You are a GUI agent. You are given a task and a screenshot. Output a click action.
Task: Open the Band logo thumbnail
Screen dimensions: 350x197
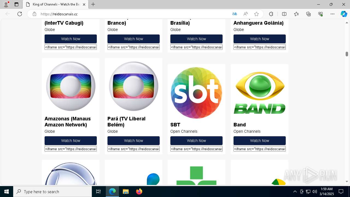point(259,92)
